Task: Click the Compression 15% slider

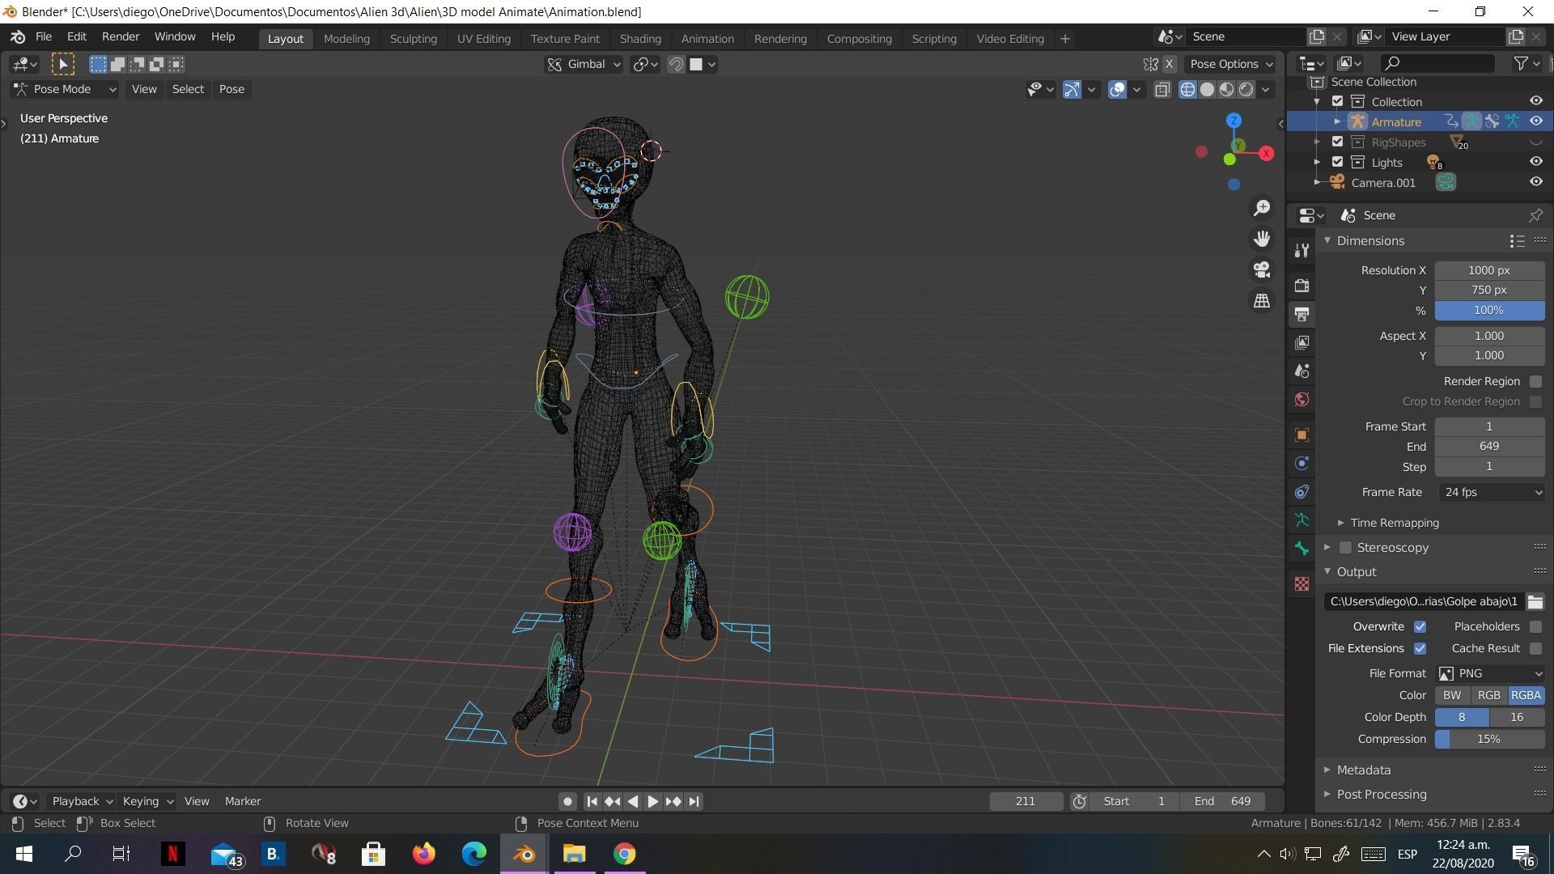Action: 1488,739
